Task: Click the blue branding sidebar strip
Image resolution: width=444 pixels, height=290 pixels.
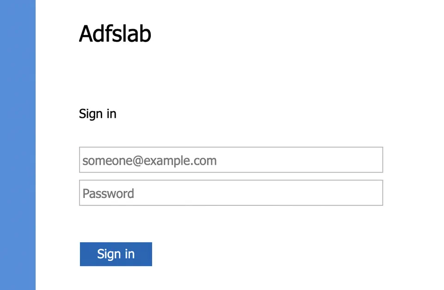Action: (x=18, y=145)
